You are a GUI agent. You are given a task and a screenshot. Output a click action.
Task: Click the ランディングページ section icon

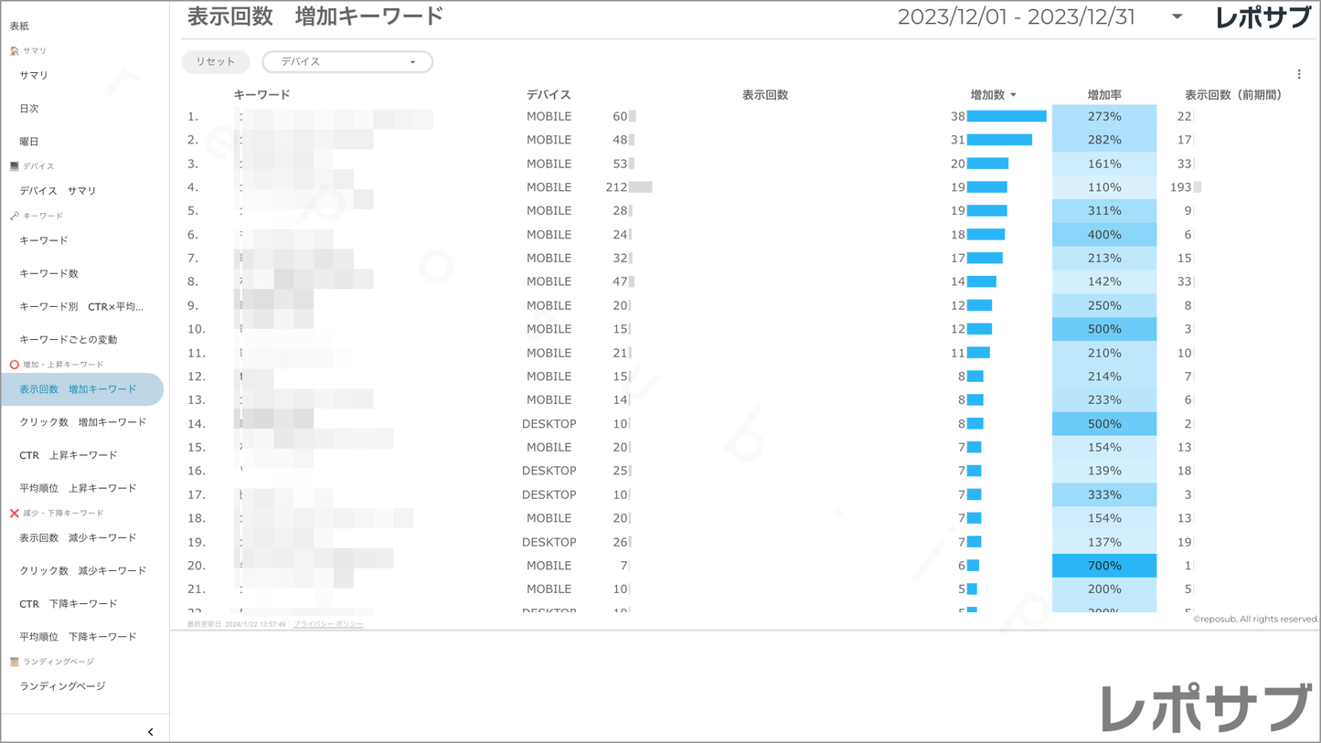coord(15,662)
